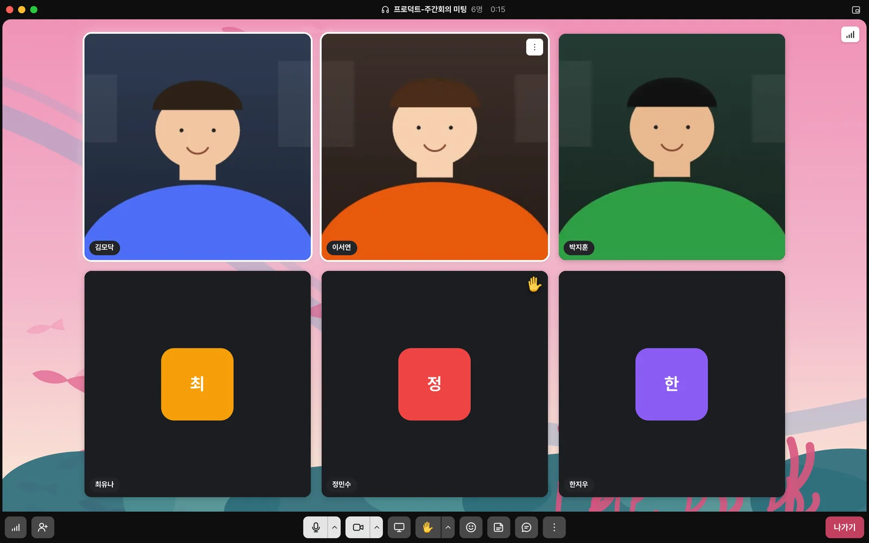Screen dimensions: 869x543
Task: Click elapsed time 0:15
Action: pyautogui.click(x=498, y=10)
